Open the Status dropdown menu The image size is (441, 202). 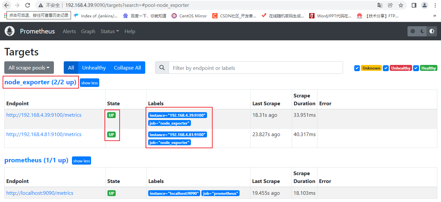(110, 31)
